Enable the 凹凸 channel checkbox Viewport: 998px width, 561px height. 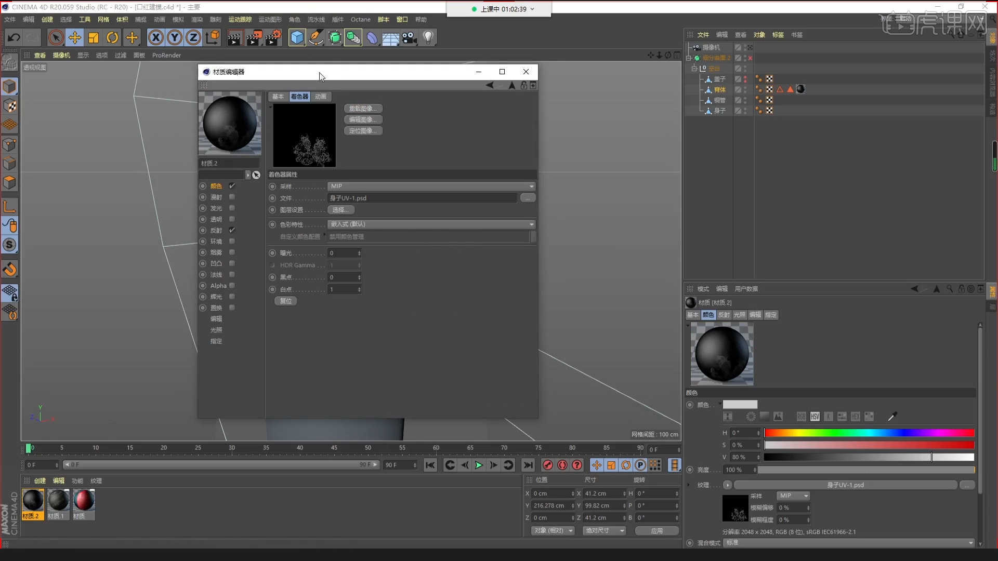coord(232,263)
